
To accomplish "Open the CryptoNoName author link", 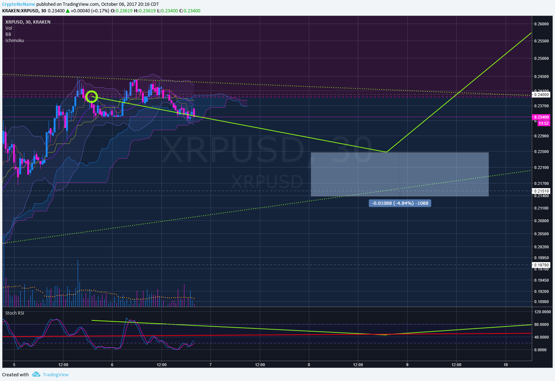I will click(19, 4).
